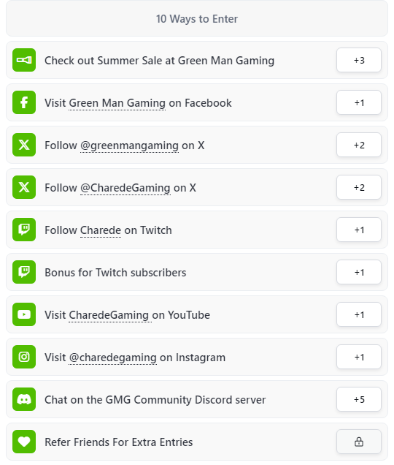394x465 pixels.
Task: Expand Bonus for Twitch subscribers entry
Action: 197,272
